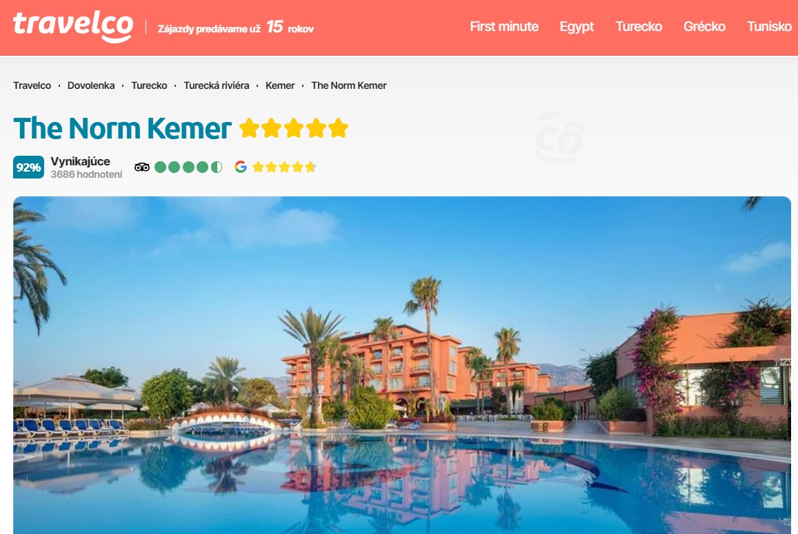Open the First minute menu
Viewport: 798px width, 534px height.
[x=504, y=26]
